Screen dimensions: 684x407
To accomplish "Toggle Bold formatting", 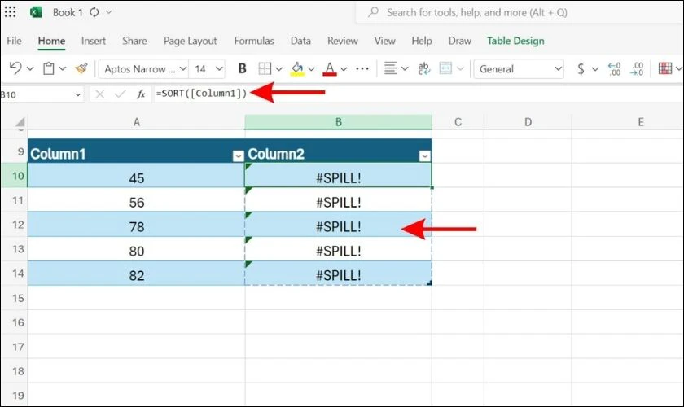I will 242,68.
